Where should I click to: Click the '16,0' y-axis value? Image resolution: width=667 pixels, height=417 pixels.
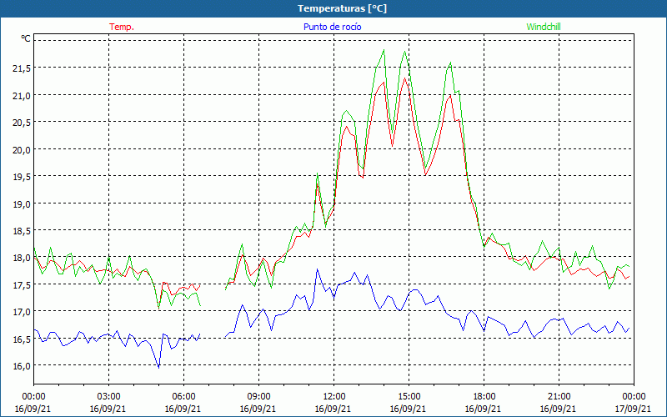(22, 366)
